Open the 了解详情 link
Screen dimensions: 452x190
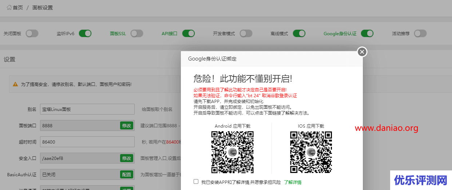pyautogui.click(x=293, y=182)
